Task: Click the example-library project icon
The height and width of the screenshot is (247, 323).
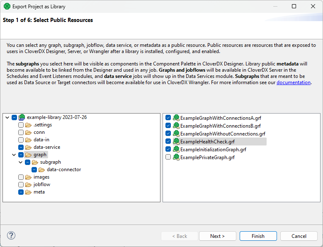Action: [x=22, y=117]
